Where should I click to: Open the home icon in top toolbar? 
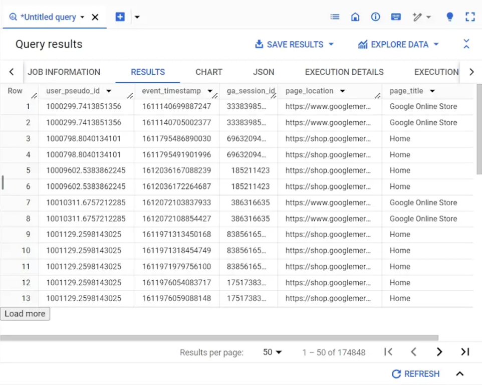[x=355, y=17]
